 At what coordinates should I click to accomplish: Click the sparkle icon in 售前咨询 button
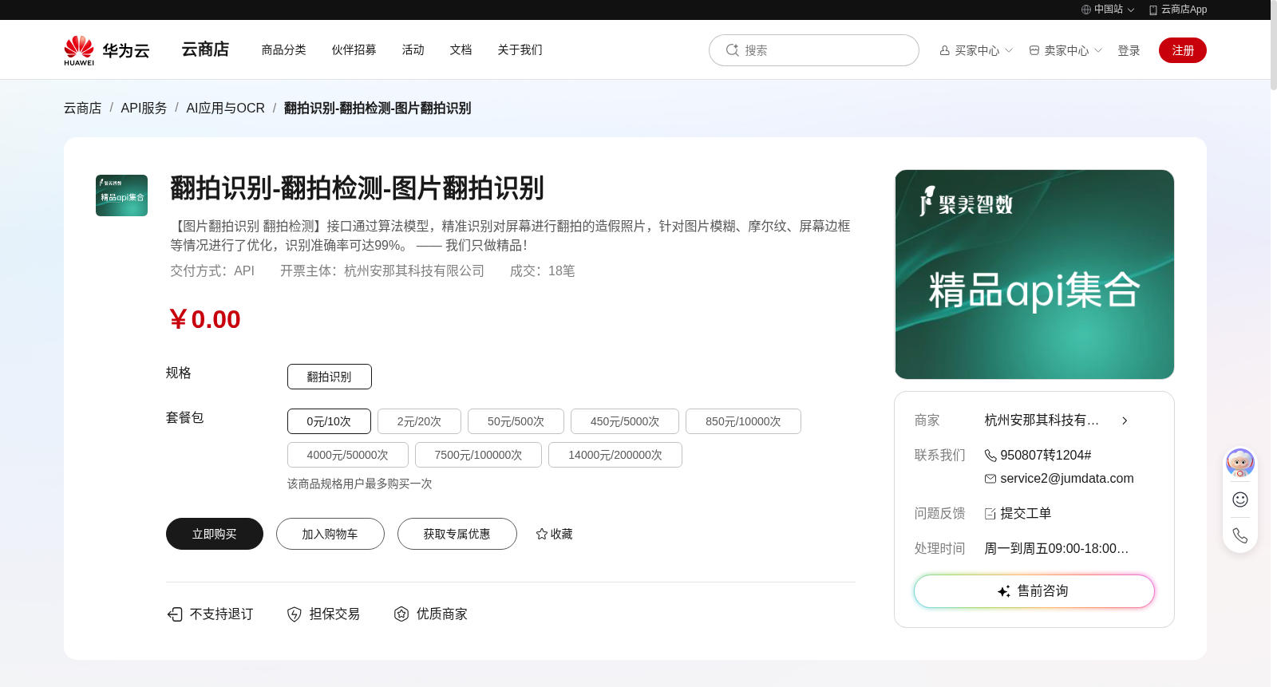1004,591
